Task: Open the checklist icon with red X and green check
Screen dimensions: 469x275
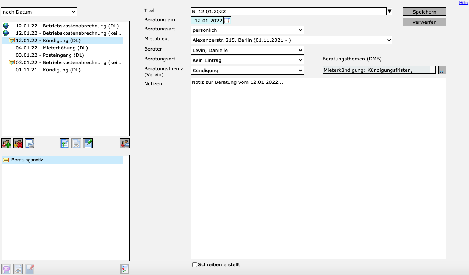Action: pos(124,269)
